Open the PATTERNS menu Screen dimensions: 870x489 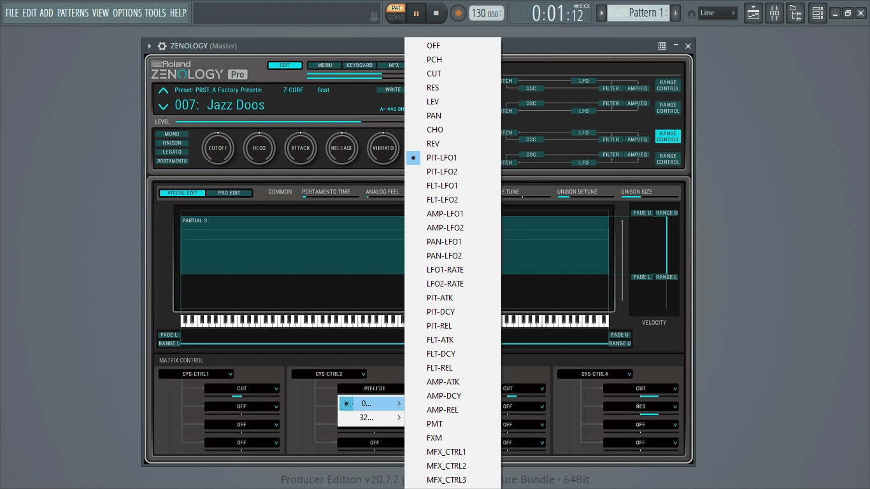[73, 13]
